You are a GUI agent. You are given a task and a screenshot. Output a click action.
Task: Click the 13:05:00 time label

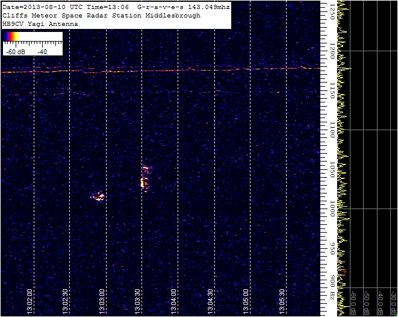(246, 301)
